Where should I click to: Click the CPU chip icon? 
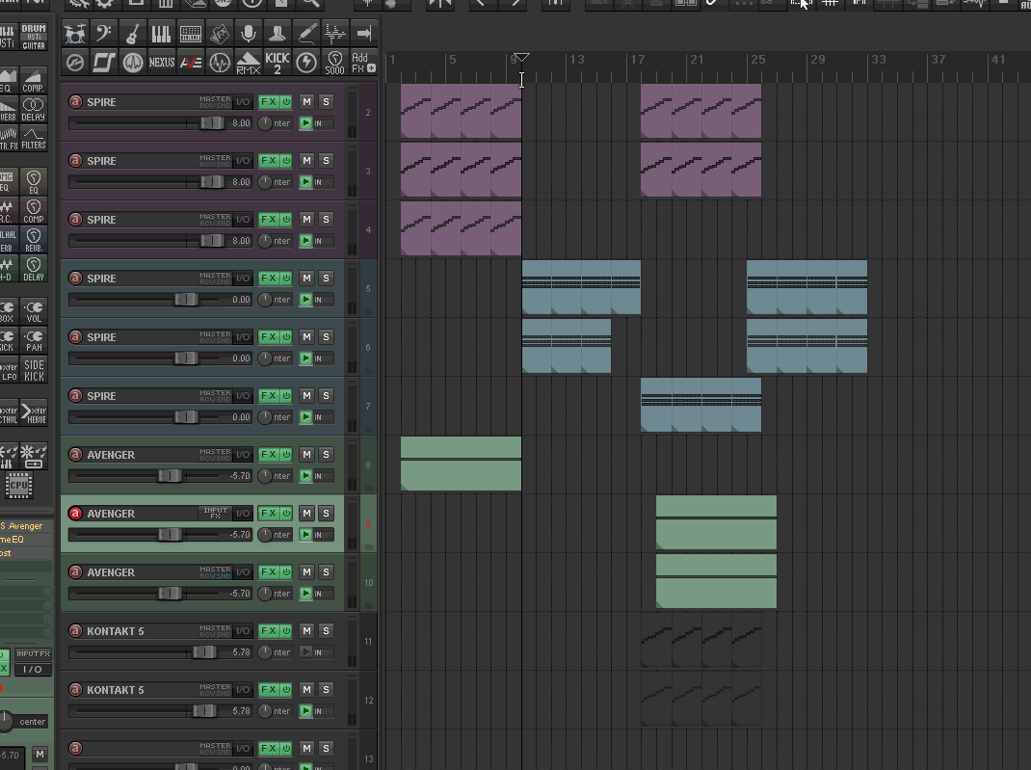coord(18,486)
